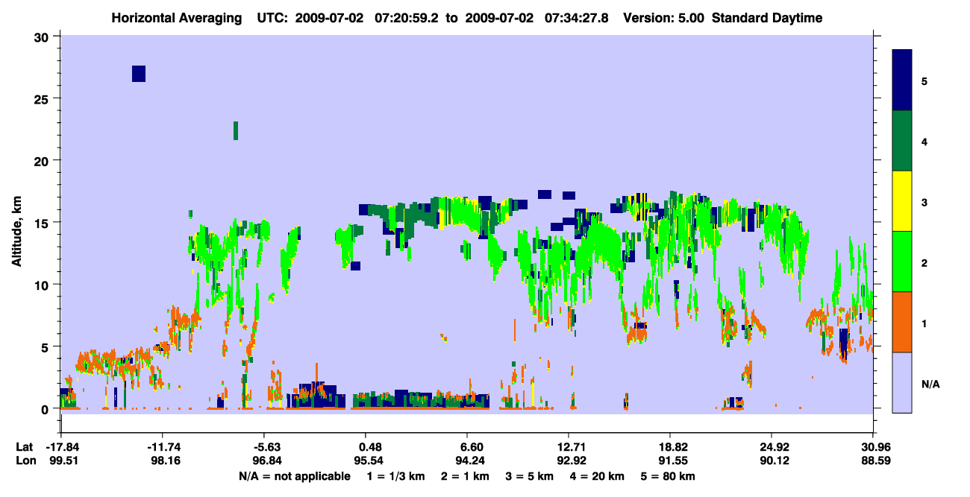Click the "Standard Daytime" text
Screen dimensions: 970x497
(767, 18)
